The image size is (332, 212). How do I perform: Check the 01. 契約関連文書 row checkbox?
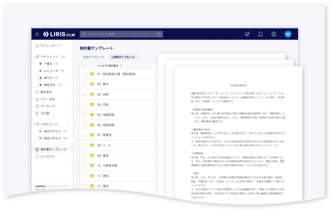[x=85, y=74]
